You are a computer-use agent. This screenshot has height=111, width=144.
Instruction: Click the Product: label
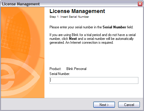(x=55, y=69)
